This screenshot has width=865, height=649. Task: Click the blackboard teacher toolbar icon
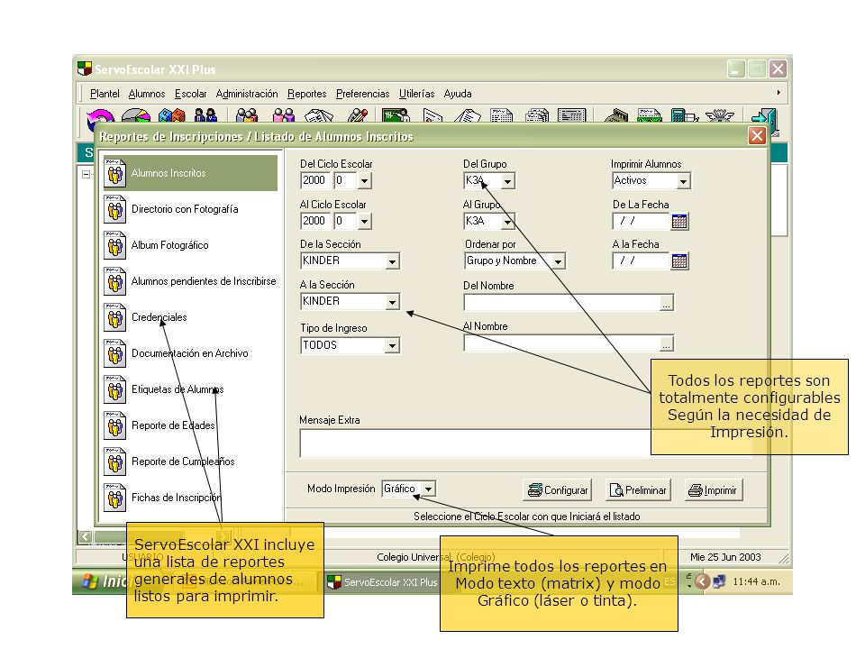pyautogui.click(x=396, y=116)
